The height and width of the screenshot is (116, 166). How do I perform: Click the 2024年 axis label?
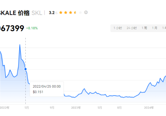(x=149, y=108)
